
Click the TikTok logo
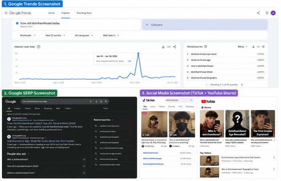(149, 101)
